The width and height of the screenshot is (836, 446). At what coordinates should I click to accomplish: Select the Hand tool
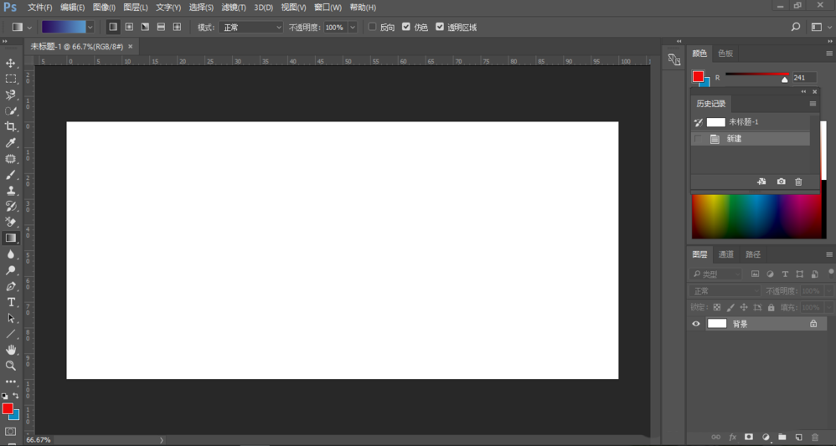(x=11, y=350)
